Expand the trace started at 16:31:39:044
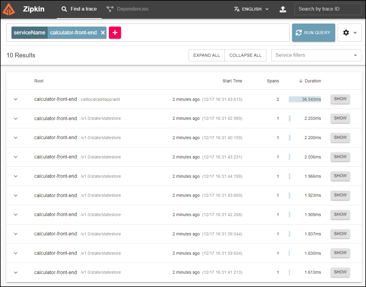 pos(16,234)
